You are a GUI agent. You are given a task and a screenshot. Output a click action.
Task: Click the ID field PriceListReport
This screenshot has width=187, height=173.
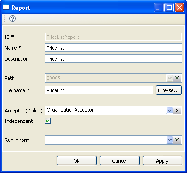coord(113,37)
